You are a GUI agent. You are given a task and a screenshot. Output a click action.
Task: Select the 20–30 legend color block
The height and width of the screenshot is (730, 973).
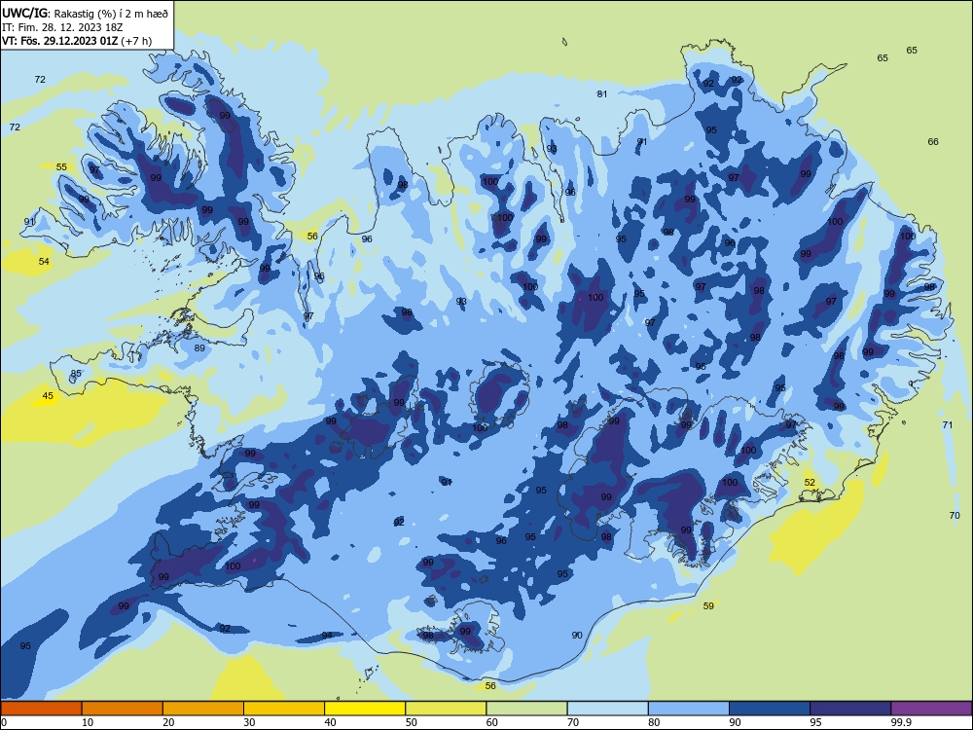203,709
